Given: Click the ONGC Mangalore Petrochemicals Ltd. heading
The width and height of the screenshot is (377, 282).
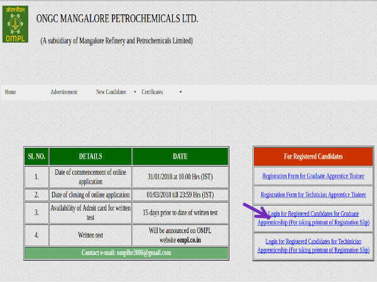Looking at the screenshot, I should [117, 19].
